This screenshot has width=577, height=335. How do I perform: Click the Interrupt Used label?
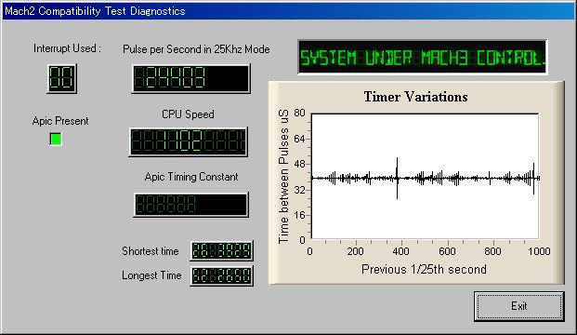(67, 48)
